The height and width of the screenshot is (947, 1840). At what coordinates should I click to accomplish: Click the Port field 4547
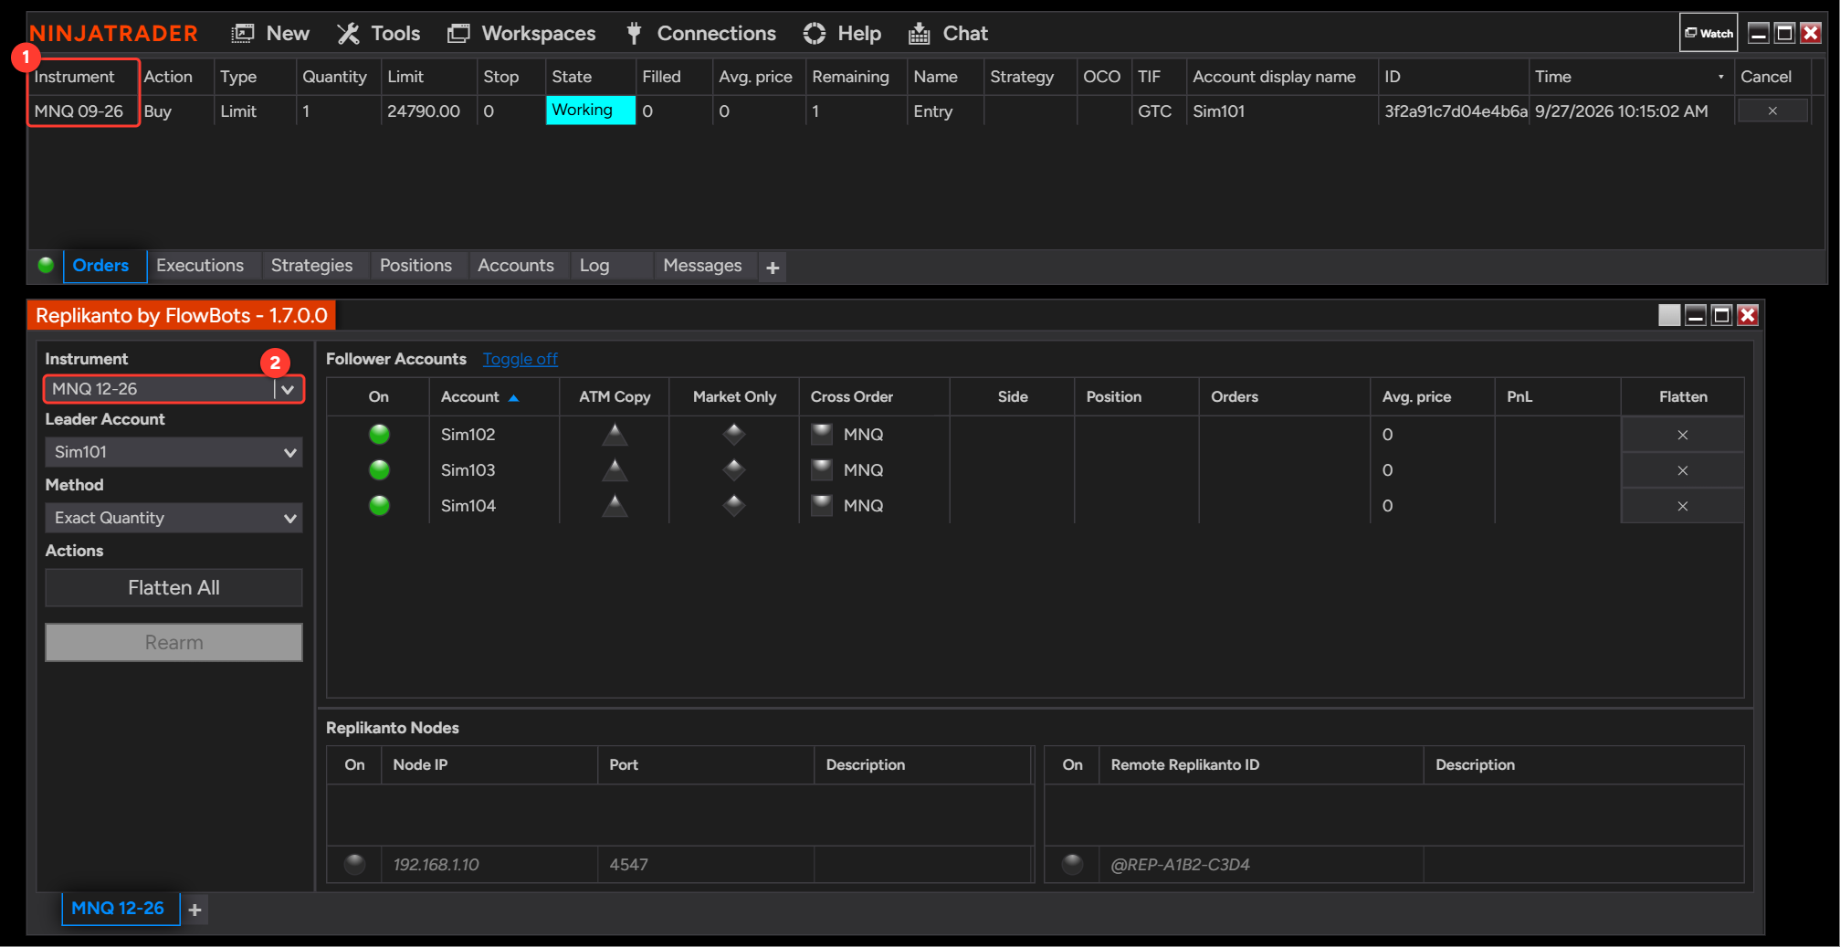coord(705,865)
